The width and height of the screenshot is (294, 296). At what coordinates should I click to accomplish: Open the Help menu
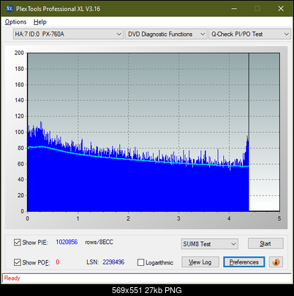(x=40, y=22)
